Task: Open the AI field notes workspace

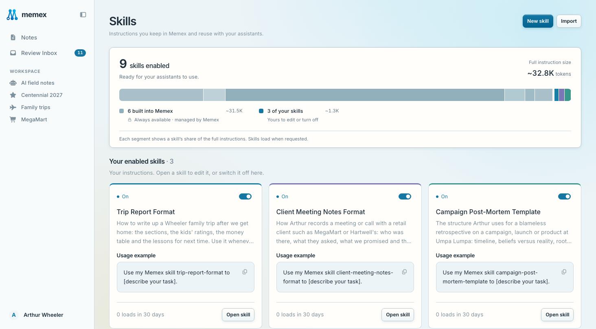Action: click(x=47, y=83)
